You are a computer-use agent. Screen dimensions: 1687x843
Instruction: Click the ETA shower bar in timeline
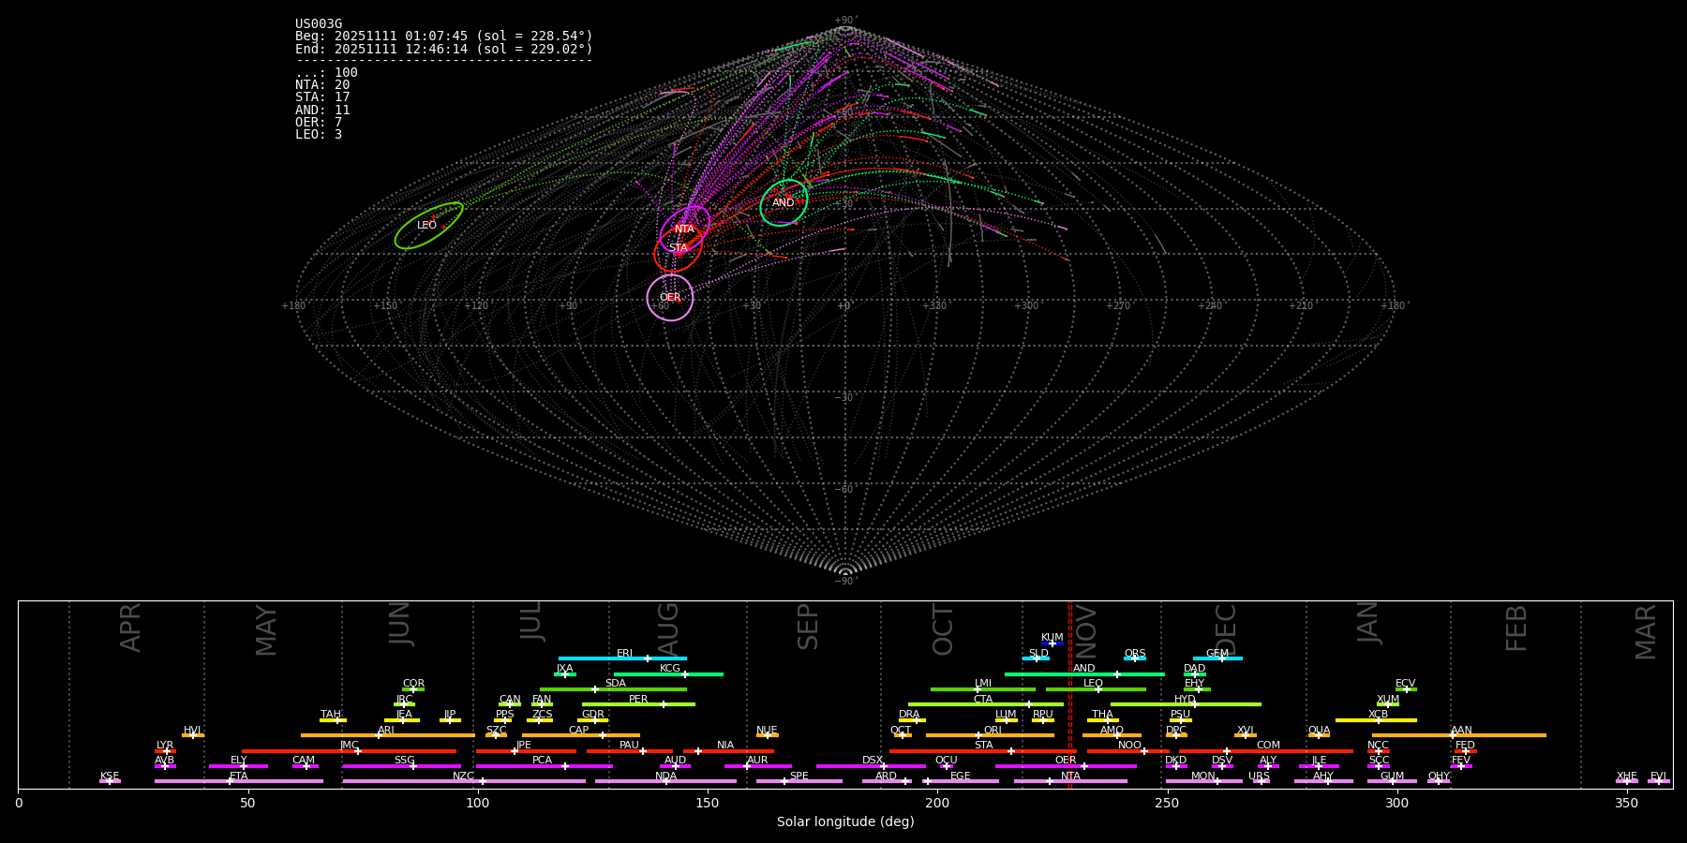(239, 781)
